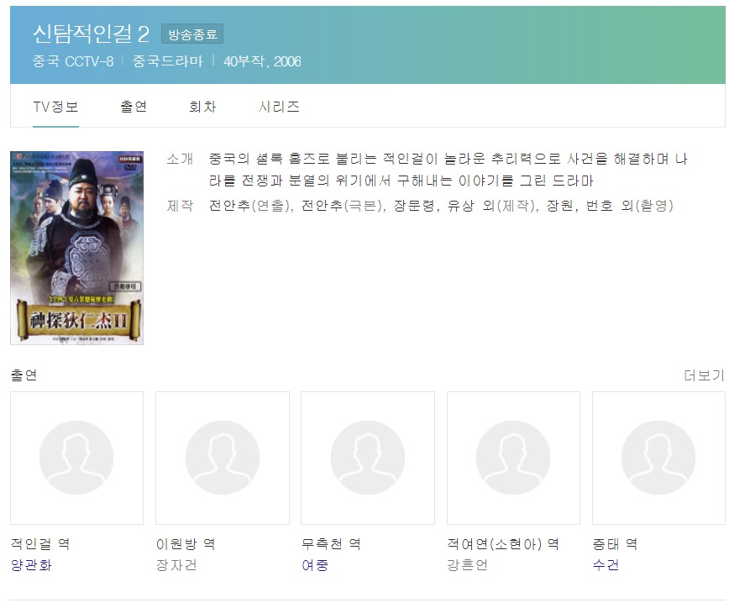Image resolution: width=729 pixels, height=608 pixels.
Task: Click the drama synopsis text
Action: (448, 170)
